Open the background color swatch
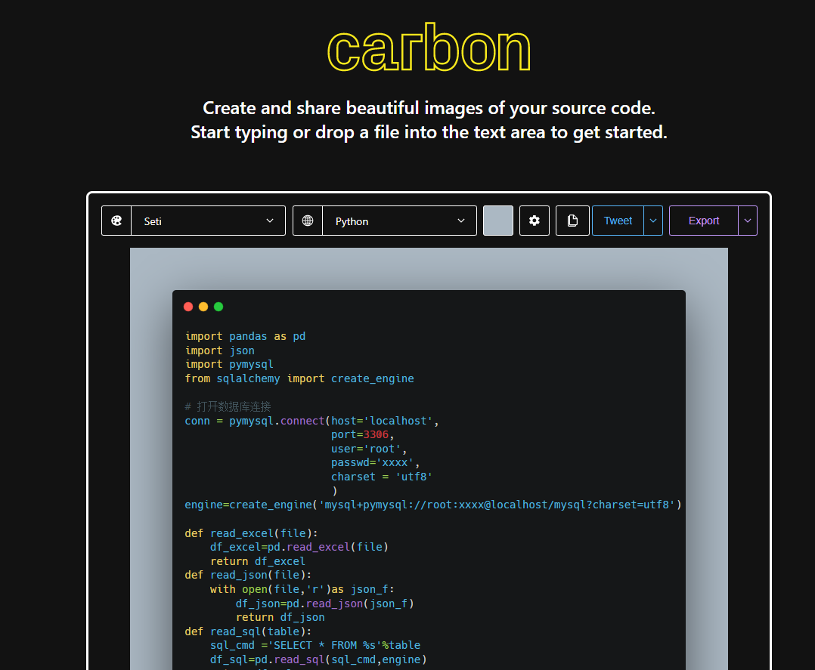The image size is (815, 670). 498,221
